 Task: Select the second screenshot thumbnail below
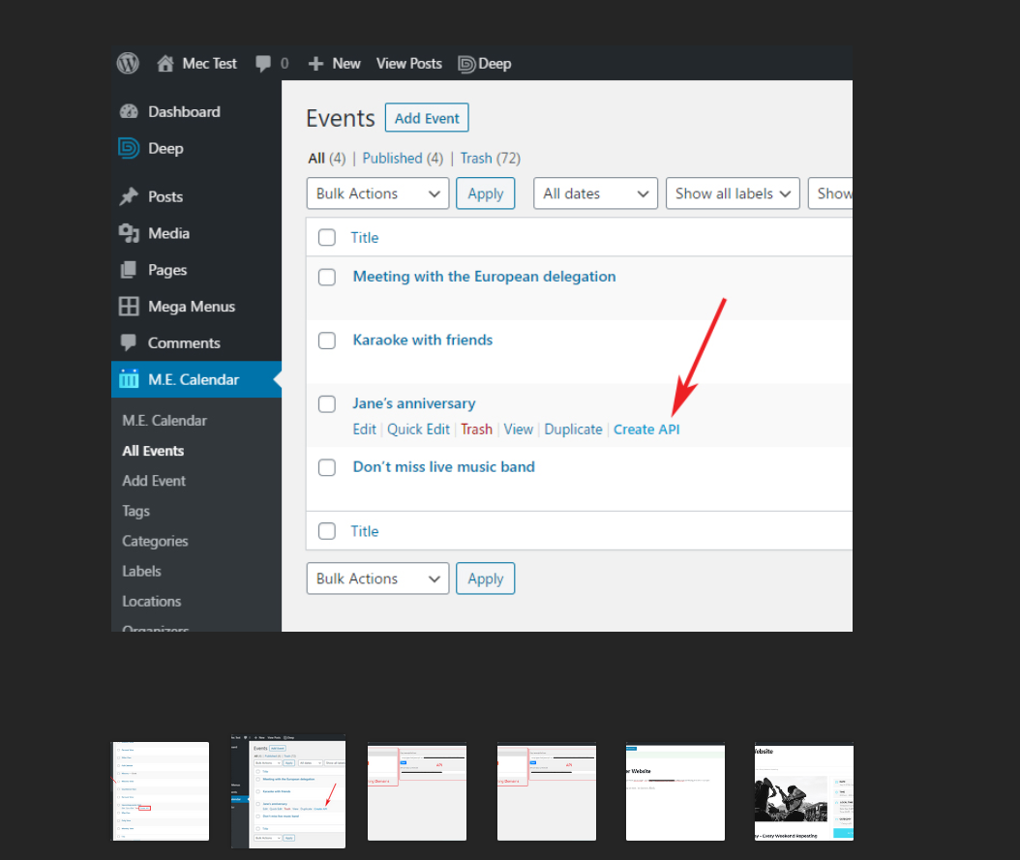point(287,791)
